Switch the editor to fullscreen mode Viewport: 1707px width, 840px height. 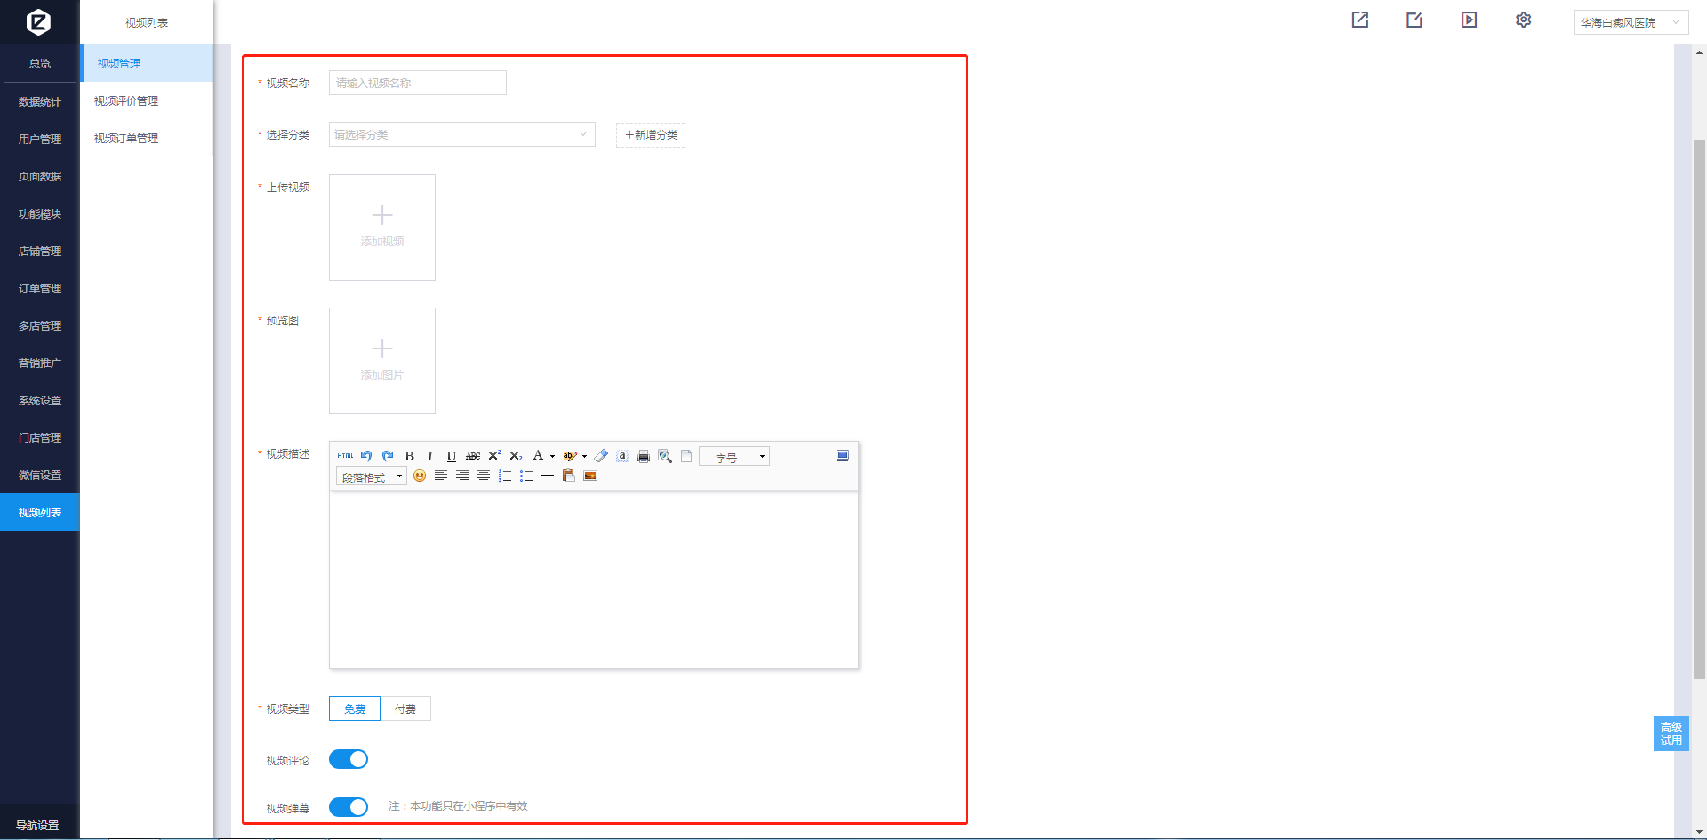(843, 456)
